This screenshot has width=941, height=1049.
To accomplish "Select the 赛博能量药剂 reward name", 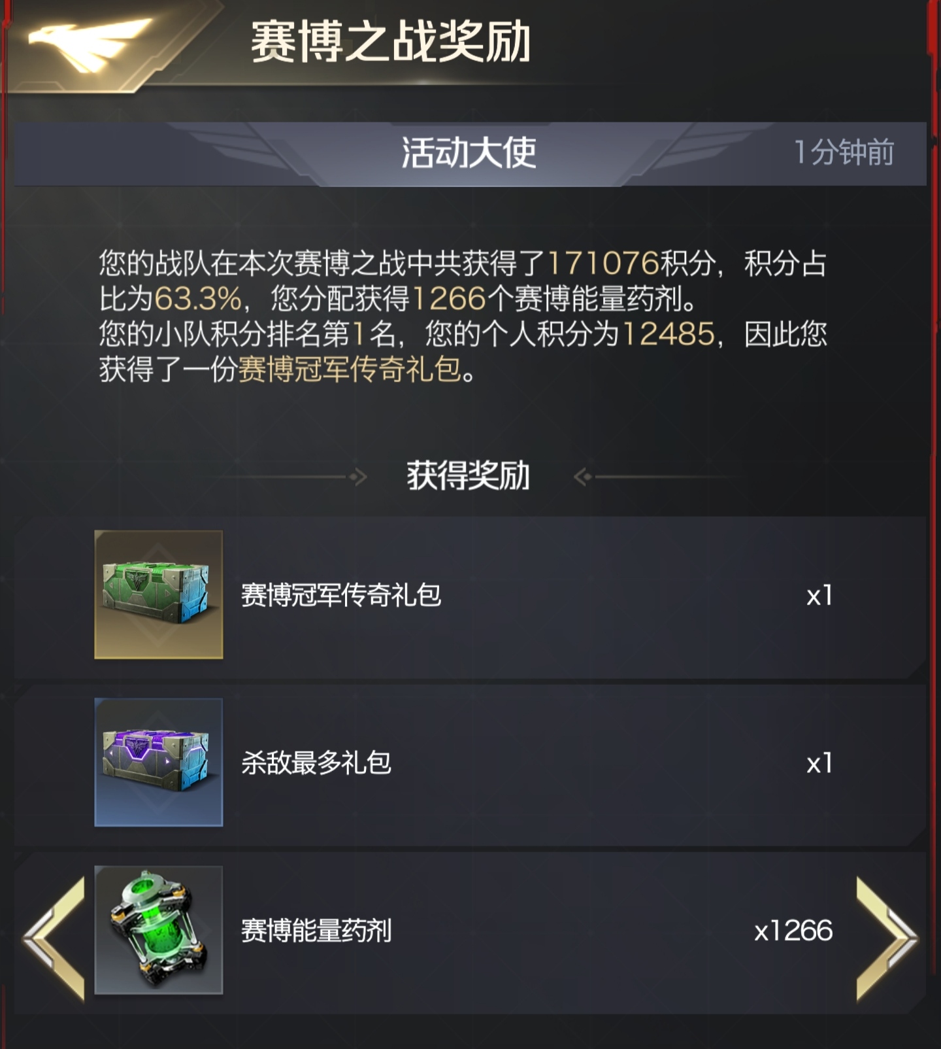I will tap(316, 931).
